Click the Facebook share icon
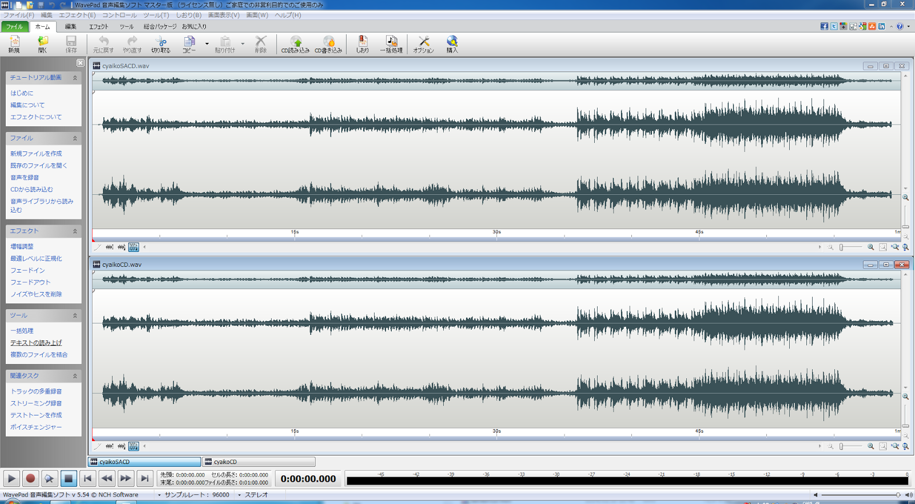The image size is (915, 504). coord(824,26)
